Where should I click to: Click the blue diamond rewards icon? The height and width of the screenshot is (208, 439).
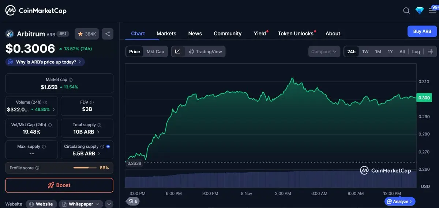[420, 11]
